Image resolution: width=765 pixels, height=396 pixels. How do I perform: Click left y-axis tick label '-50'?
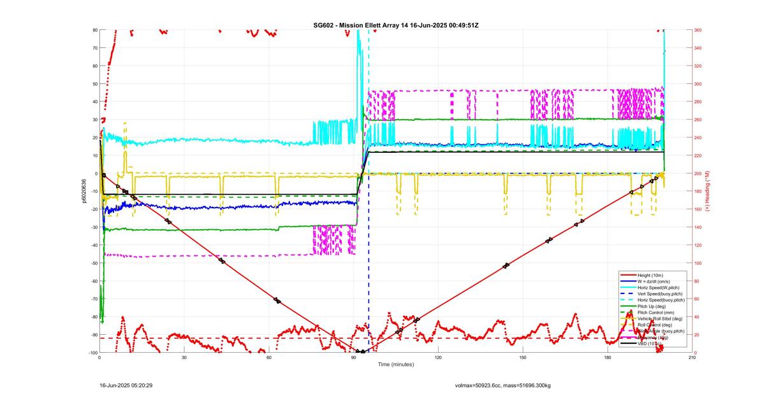pyautogui.click(x=93, y=263)
